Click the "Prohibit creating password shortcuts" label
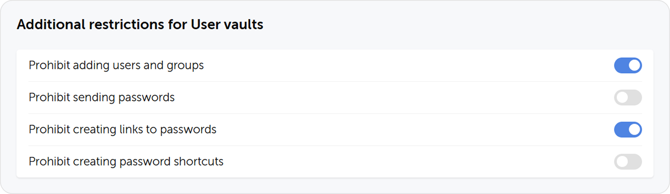The width and height of the screenshot is (670, 194). pyautogui.click(x=126, y=162)
